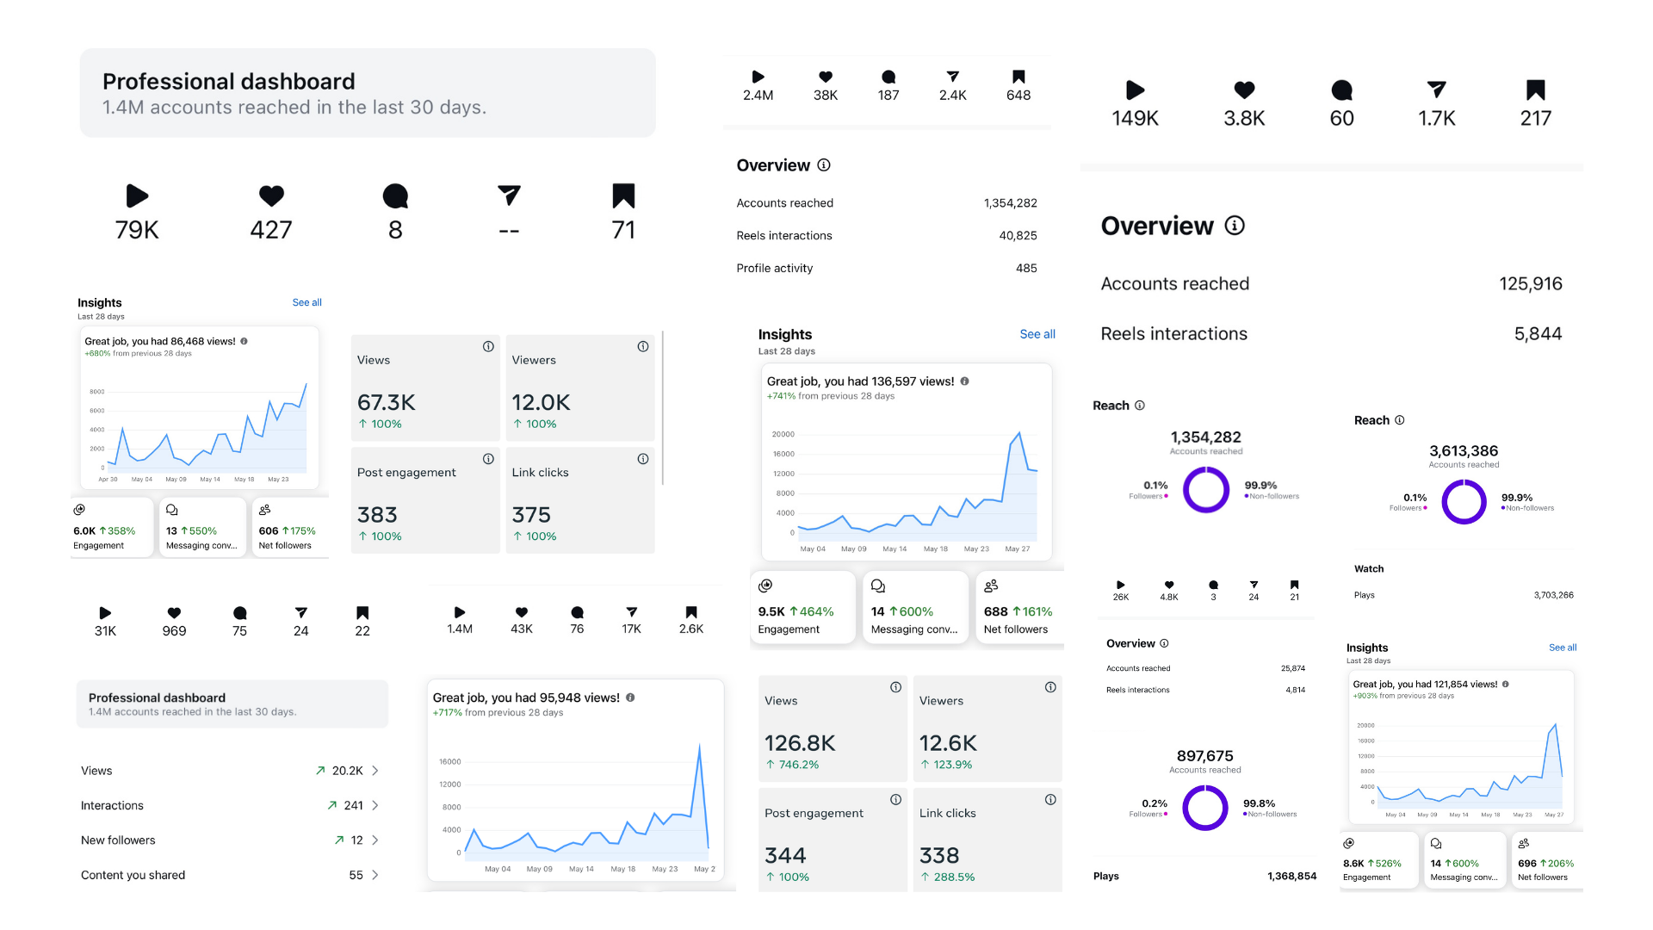
Task: Click play icon above 79K
Action: click(137, 196)
